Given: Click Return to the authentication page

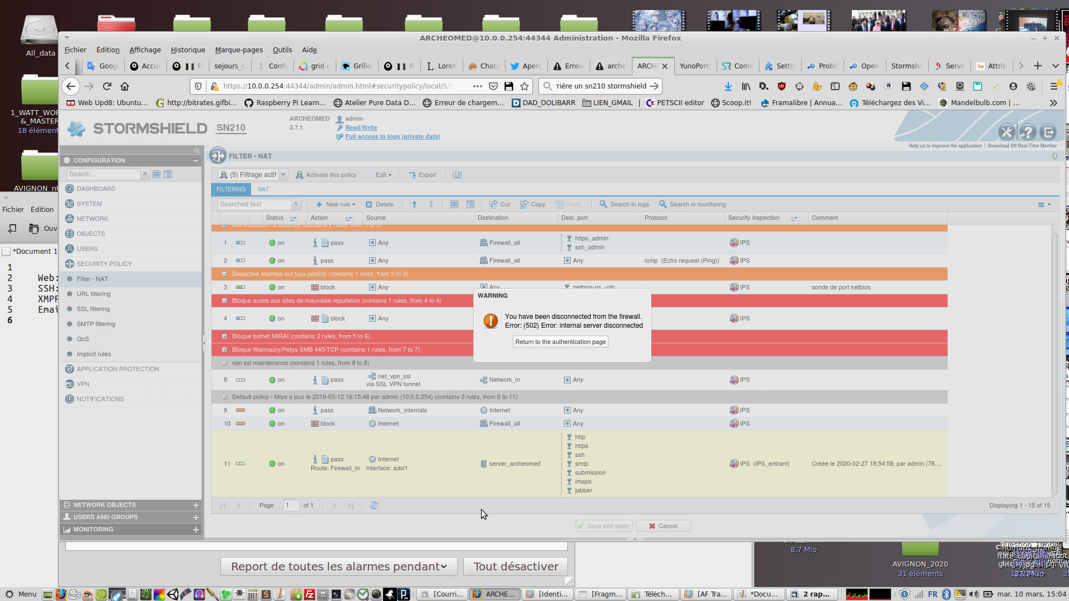Looking at the screenshot, I should click(560, 342).
